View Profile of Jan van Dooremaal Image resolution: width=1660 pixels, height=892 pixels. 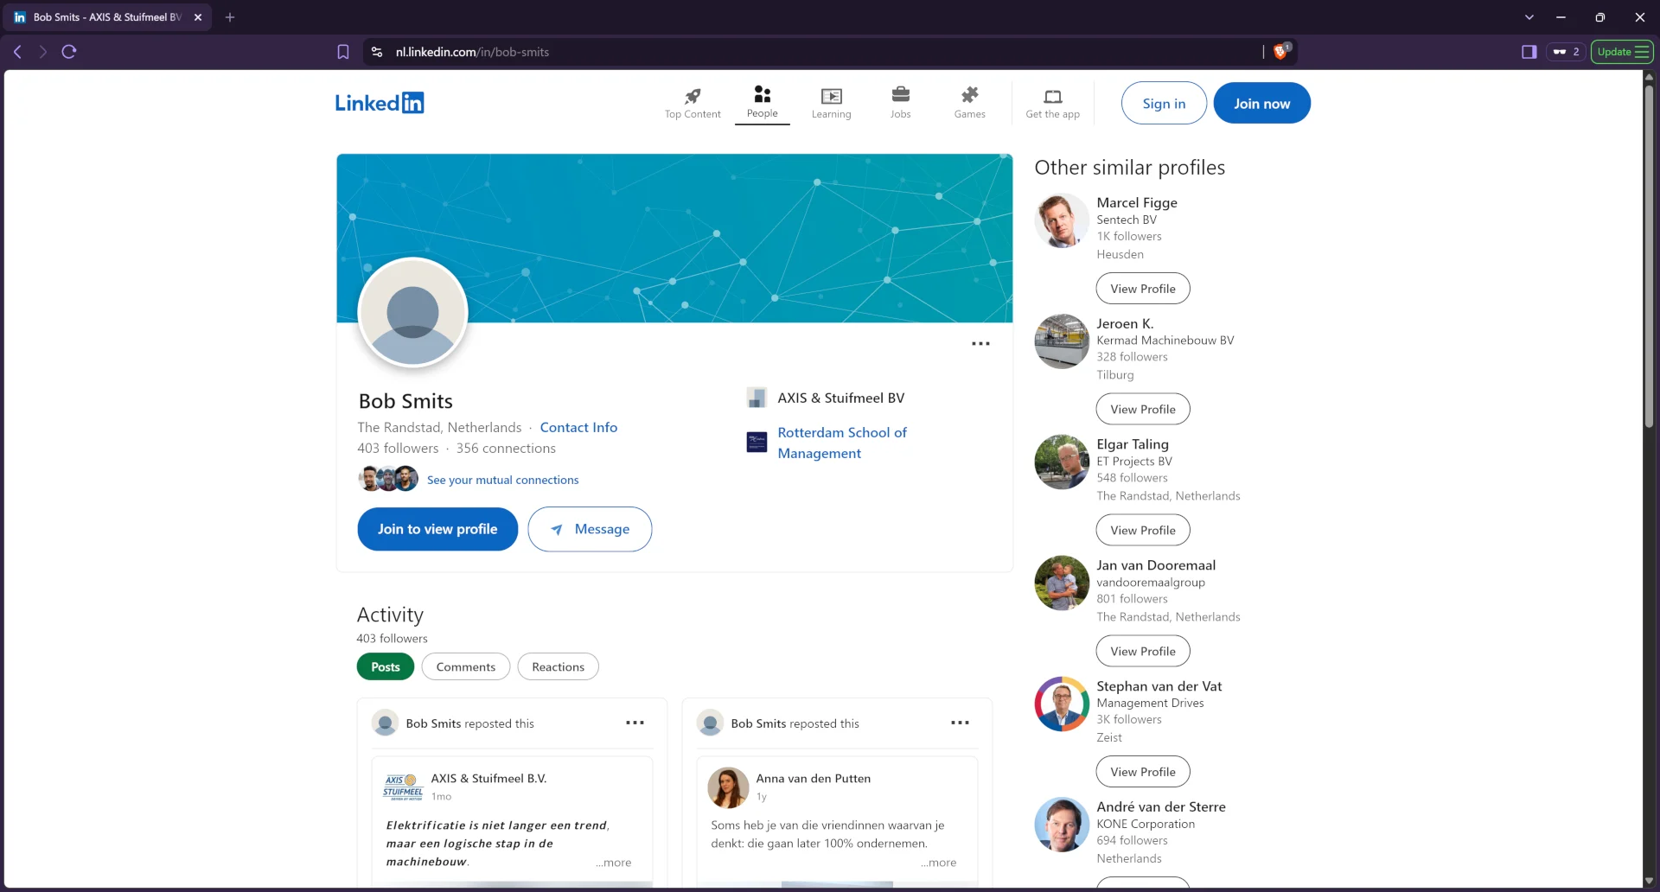pyautogui.click(x=1143, y=651)
